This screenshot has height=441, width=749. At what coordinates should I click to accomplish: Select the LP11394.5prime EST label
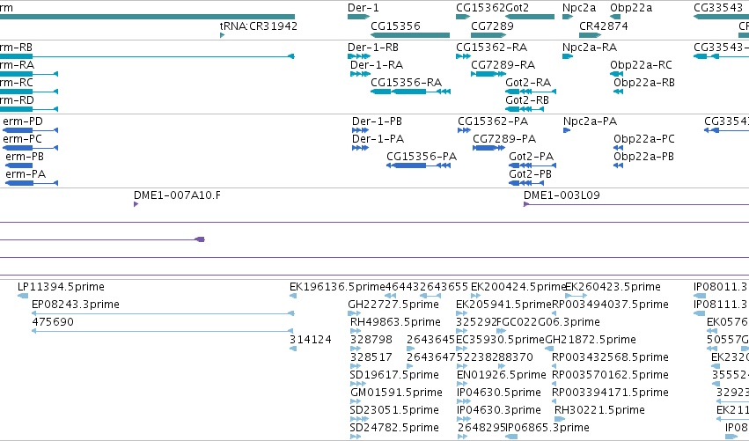coord(61,287)
